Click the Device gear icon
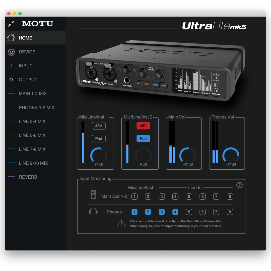 click(x=11, y=52)
